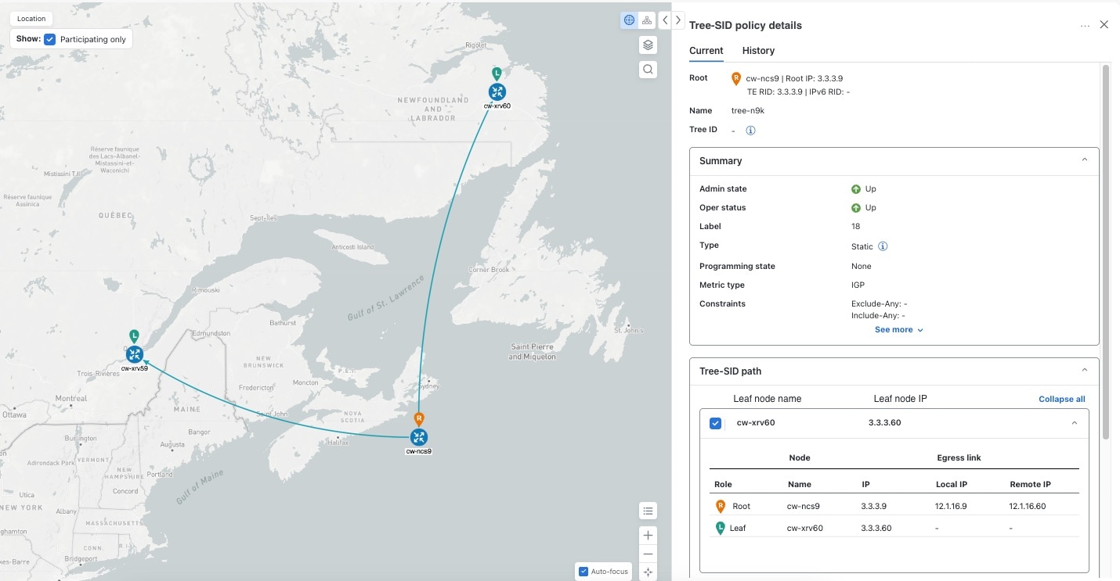1120x581 pixels.
Task: Open the map layers icon
Action: (648, 45)
